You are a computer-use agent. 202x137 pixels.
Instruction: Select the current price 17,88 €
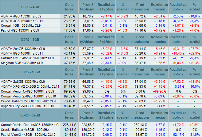pyautogui.click(x=69, y=30)
